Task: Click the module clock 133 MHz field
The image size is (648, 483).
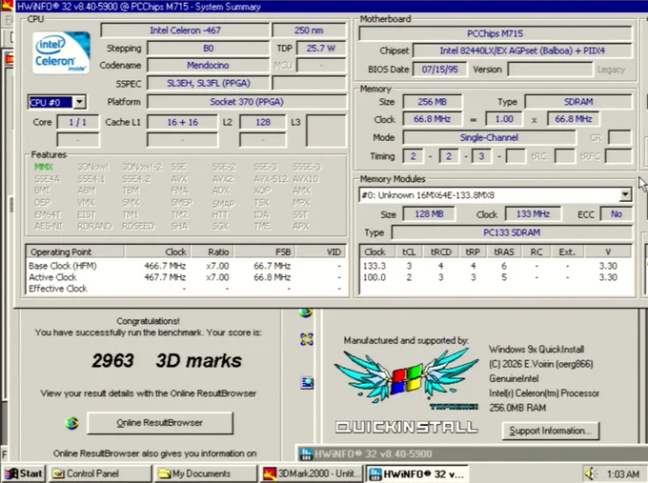Action: (533, 214)
